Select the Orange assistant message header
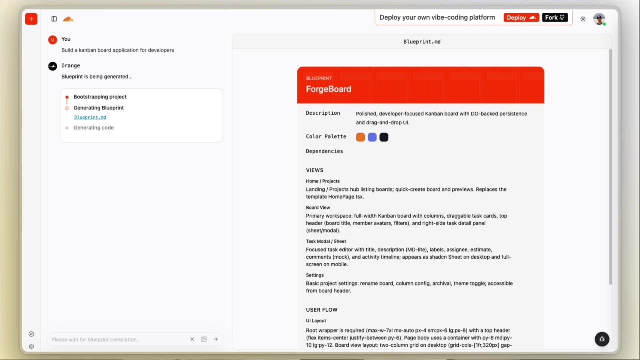Screen dimensions: 640x360 (70, 65)
